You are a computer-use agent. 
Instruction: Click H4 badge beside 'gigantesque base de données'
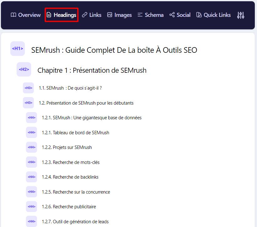click(31, 118)
